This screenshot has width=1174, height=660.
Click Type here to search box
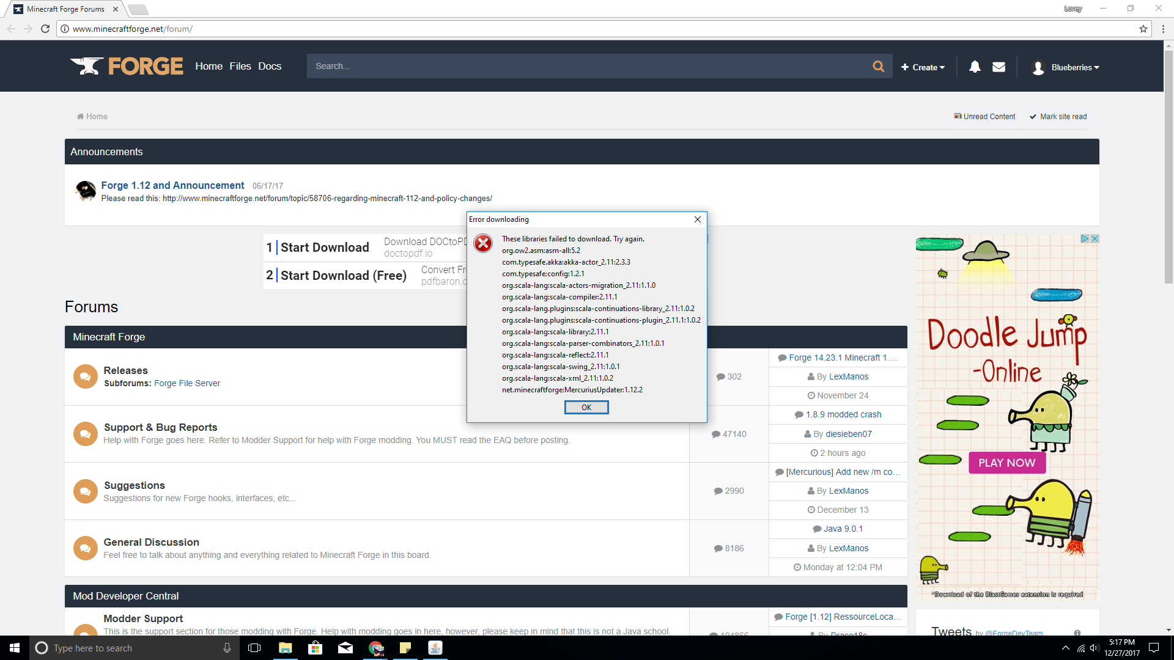pyautogui.click(x=135, y=648)
